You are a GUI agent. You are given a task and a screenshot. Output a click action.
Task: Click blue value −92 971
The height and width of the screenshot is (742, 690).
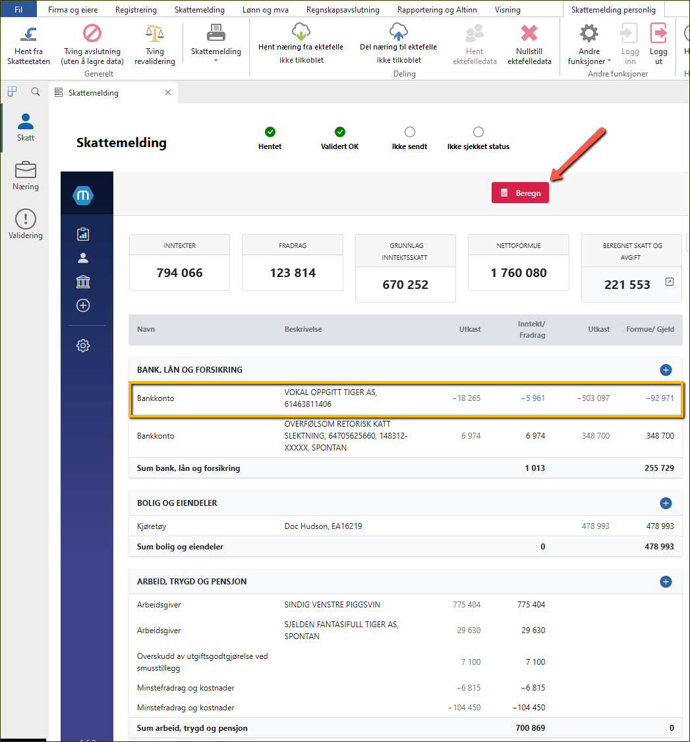pyautogui.click(x=660, y=398)
